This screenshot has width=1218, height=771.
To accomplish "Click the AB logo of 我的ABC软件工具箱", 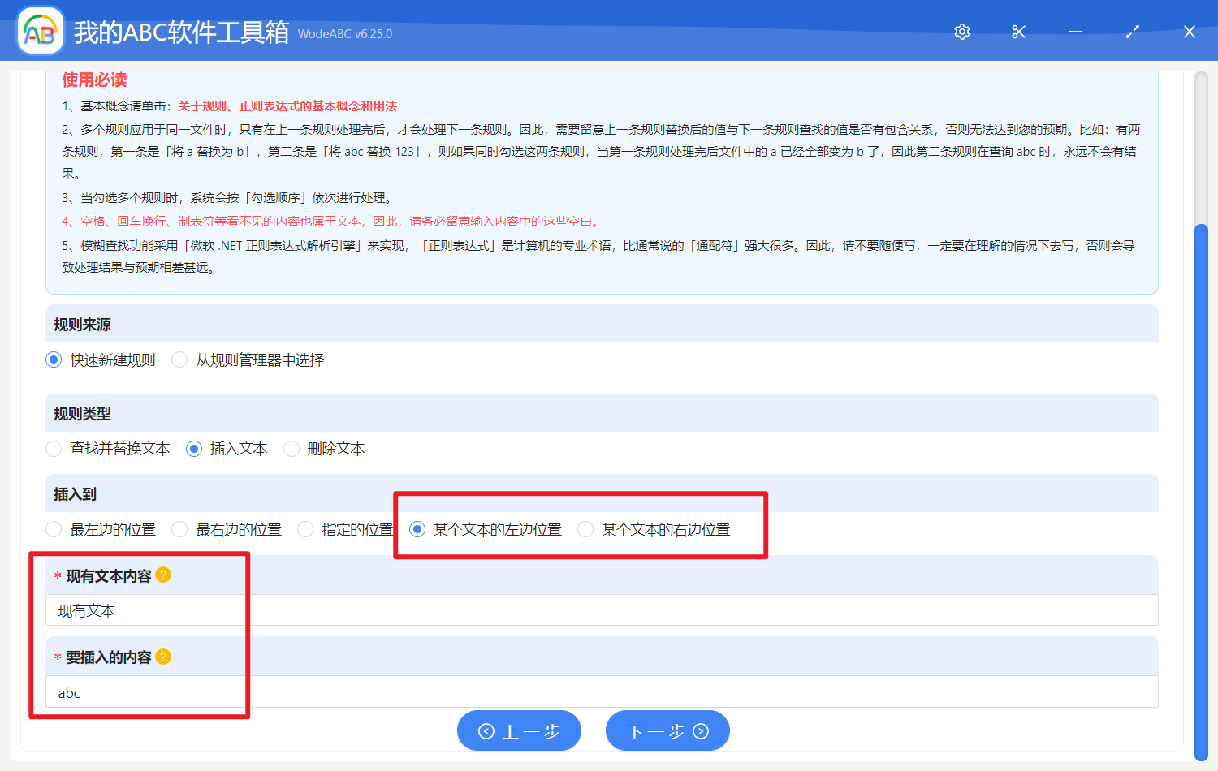I will coord(40,31).
